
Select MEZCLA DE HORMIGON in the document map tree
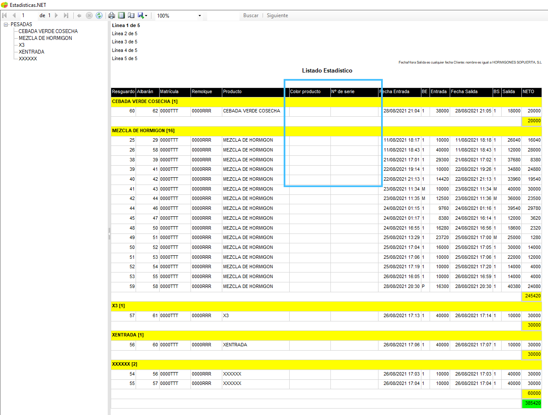coord(45,38)
